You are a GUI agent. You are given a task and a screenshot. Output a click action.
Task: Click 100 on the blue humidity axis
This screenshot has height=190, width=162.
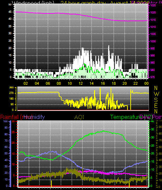pos(5,121)
